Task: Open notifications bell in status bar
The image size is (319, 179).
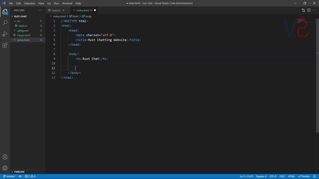Action: [315, 177]
